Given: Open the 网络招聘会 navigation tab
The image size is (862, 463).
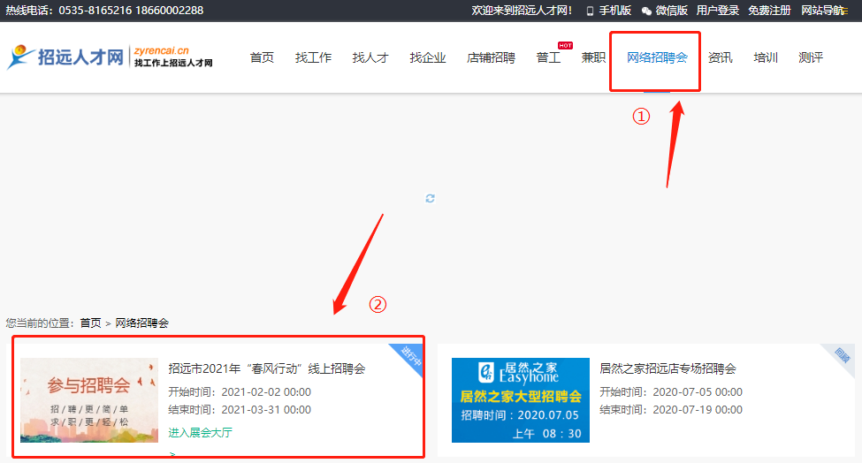Looking at the screenshot, I should (657, 57).
